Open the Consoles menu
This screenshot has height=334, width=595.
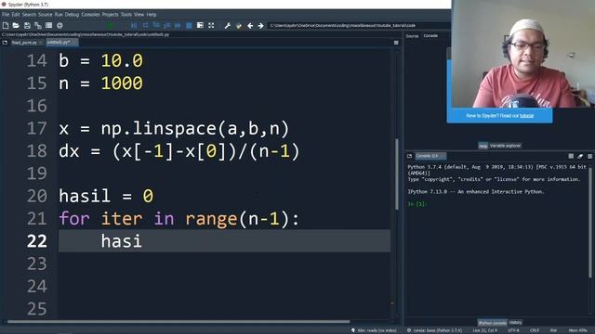[90, 15]
